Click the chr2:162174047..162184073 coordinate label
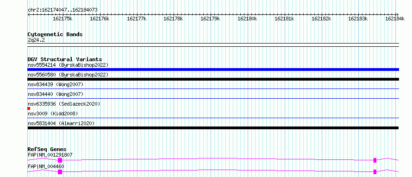Screen dimensions: 412x177 coord(62,10)
